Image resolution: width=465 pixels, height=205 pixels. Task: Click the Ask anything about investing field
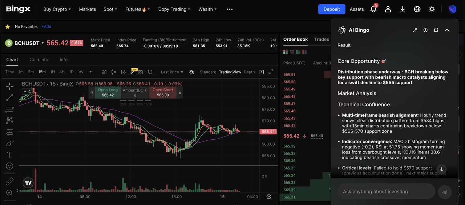[386, 192]
